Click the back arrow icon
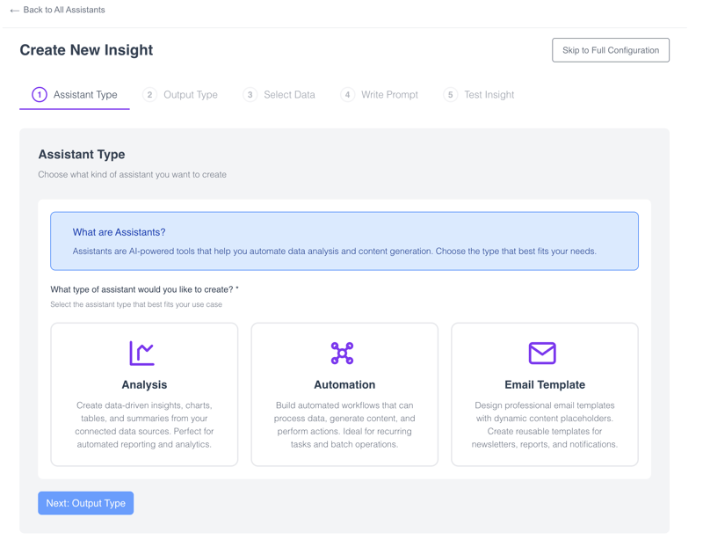This screenshot has height=547, width=703. point(14,11)
